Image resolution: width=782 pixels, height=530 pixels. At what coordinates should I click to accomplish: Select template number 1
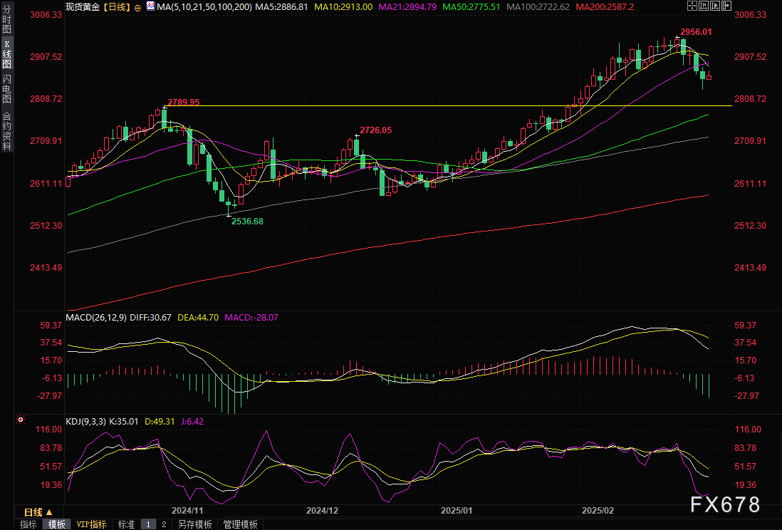[x=148, y=524]
